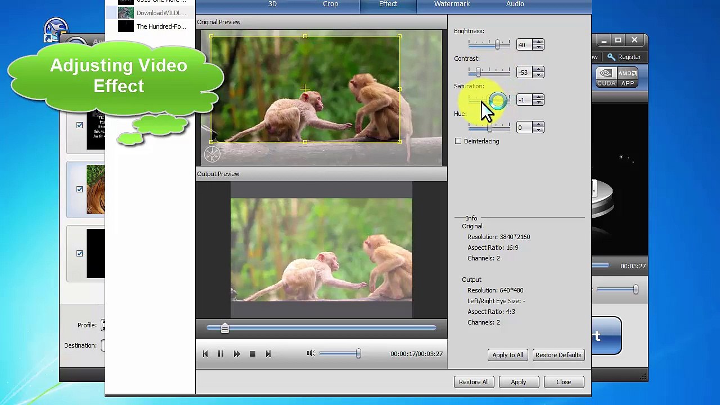This screenshot has height=405, width=720.
Task: Decrease Contrast value with down arrow
Action: (x=538, y=75)
